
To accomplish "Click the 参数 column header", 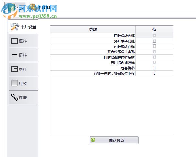I will pyautogui.click(x=93, y=29).
